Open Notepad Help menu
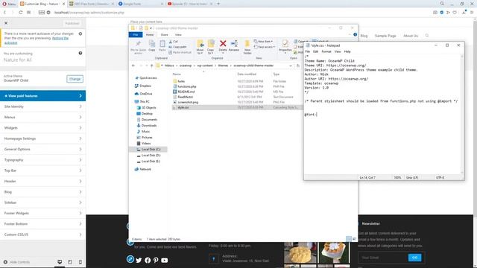Image resolution: width=477 pixels, height=268 pixels. 347,51
